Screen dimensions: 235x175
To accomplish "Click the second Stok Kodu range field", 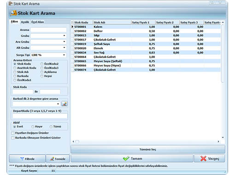I will [x=50, y=92].
